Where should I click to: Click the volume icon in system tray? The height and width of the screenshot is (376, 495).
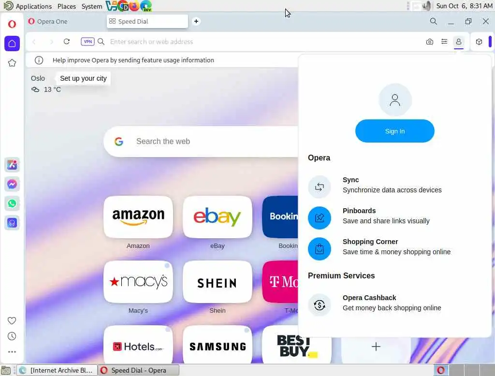[427, 6]
